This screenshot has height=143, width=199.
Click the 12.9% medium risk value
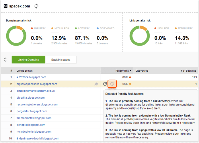click(58, 38)
